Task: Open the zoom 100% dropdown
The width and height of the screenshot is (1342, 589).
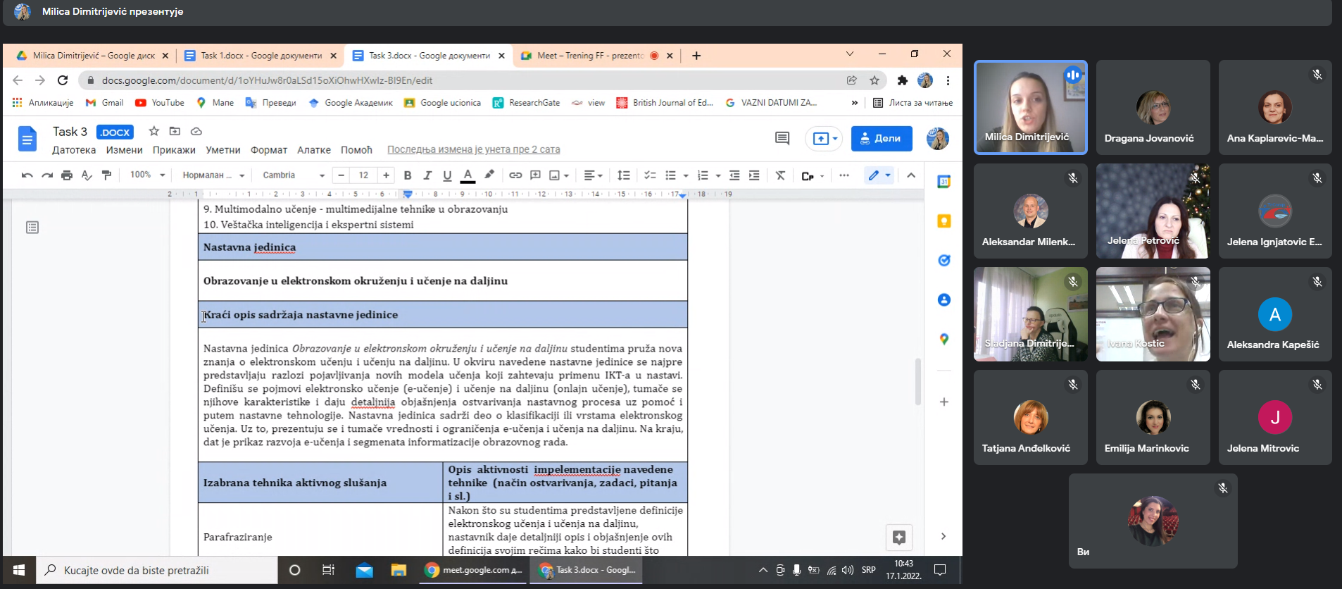Action: click(x=147, y=175)
